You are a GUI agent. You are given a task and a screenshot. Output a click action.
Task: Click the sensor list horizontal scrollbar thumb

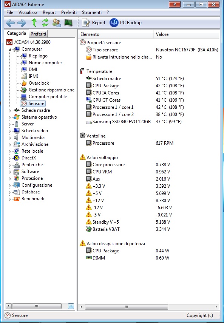[127, 307]
